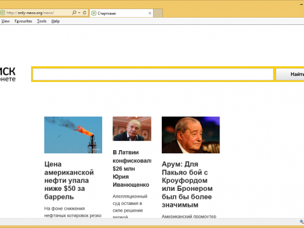Click the Найти search button
Screen dimensions: 304x228
click(x=290, y=74)
